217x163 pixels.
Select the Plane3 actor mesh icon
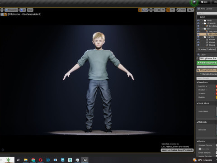(207, 40)
